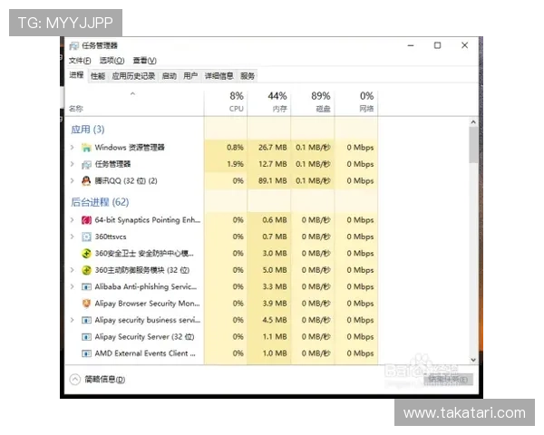Open the 文件(F) menu

(x=80, y=61)
